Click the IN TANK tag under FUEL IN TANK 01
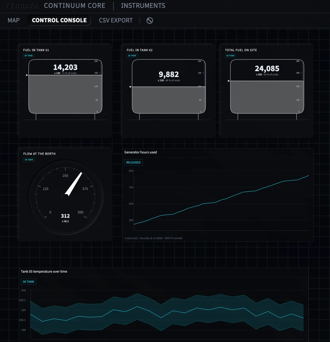 click(29, 56)
